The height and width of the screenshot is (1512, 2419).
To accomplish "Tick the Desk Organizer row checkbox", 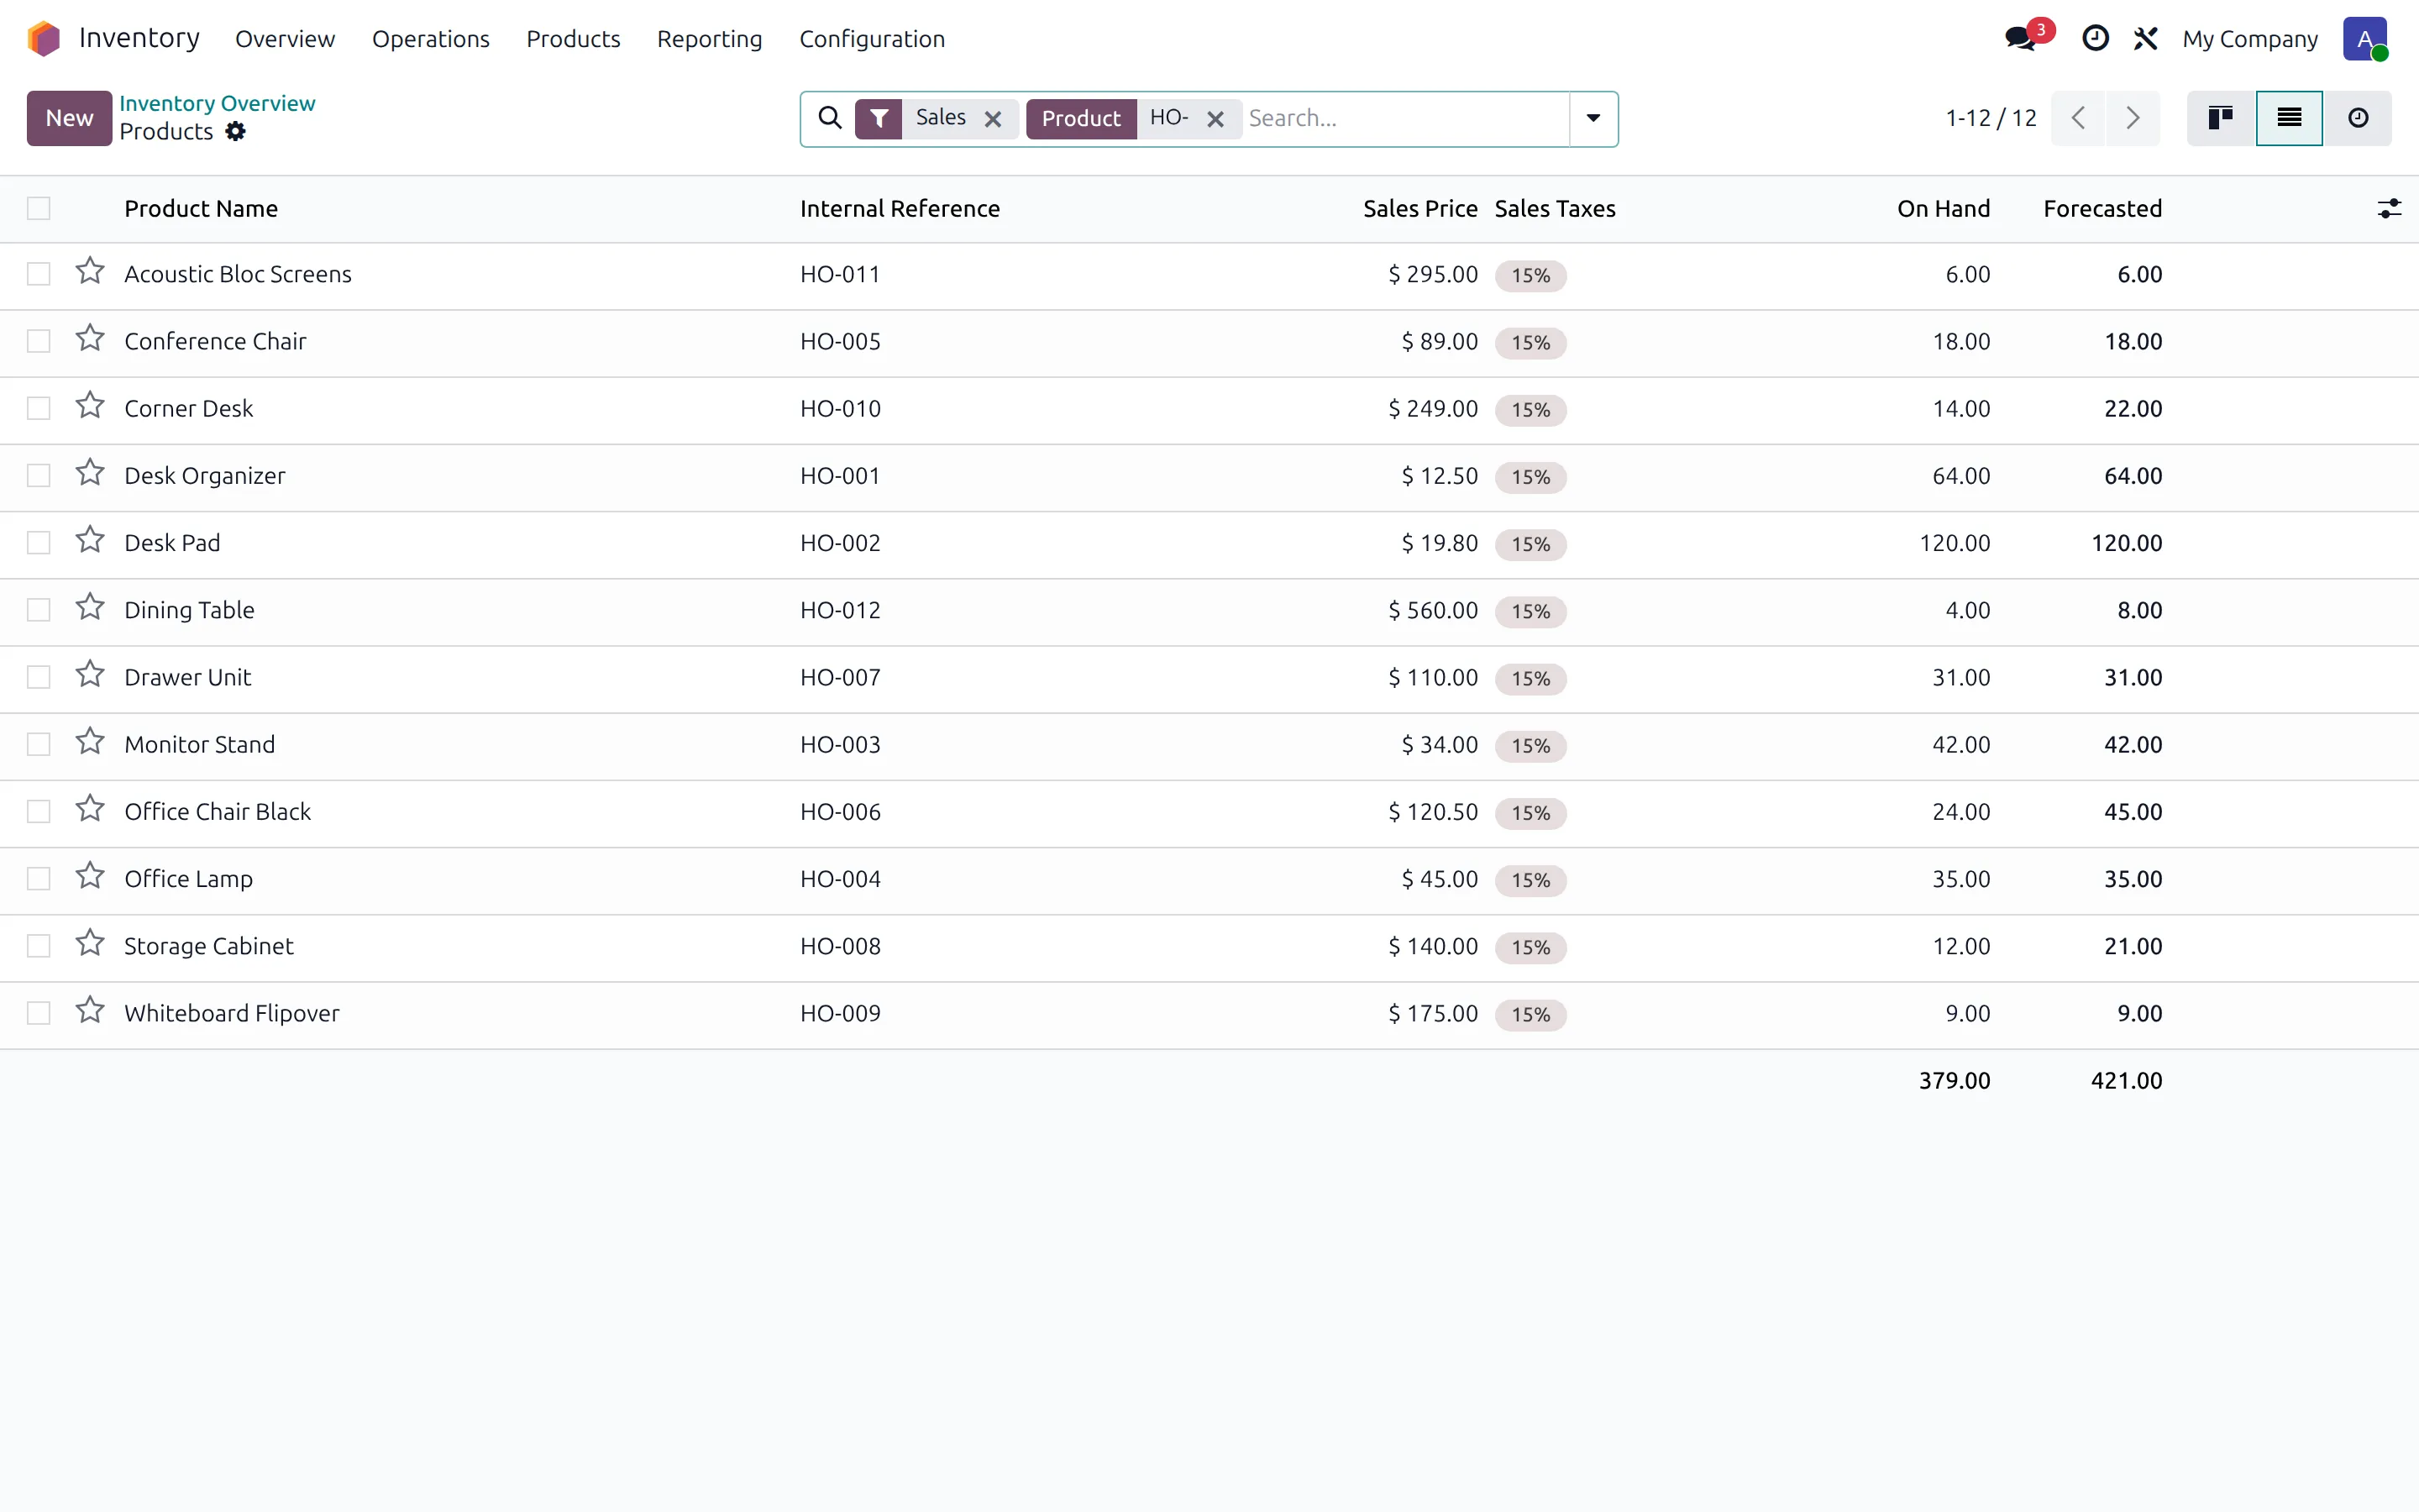I will (39, 475).
